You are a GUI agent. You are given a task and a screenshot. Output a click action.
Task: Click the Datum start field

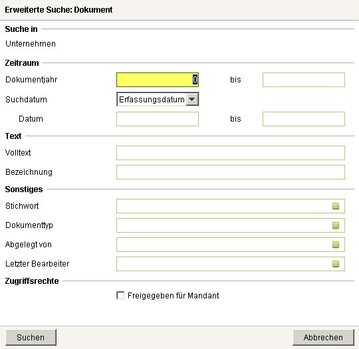point(158,119)
